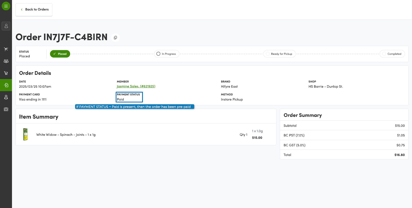
Task: Go back using Back to Orders button
Action: click(x=34, y=10)
